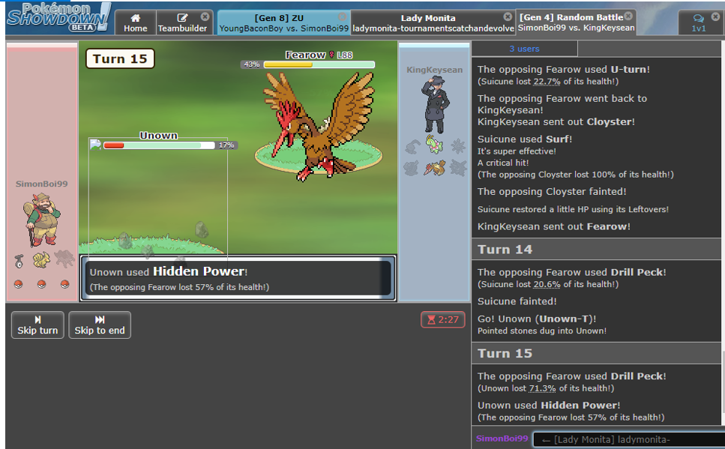Viewport: 725px width, 449px height.
Task: Click 'KingKeysean sent out Fearow!' log line
Action: [554, 226]
